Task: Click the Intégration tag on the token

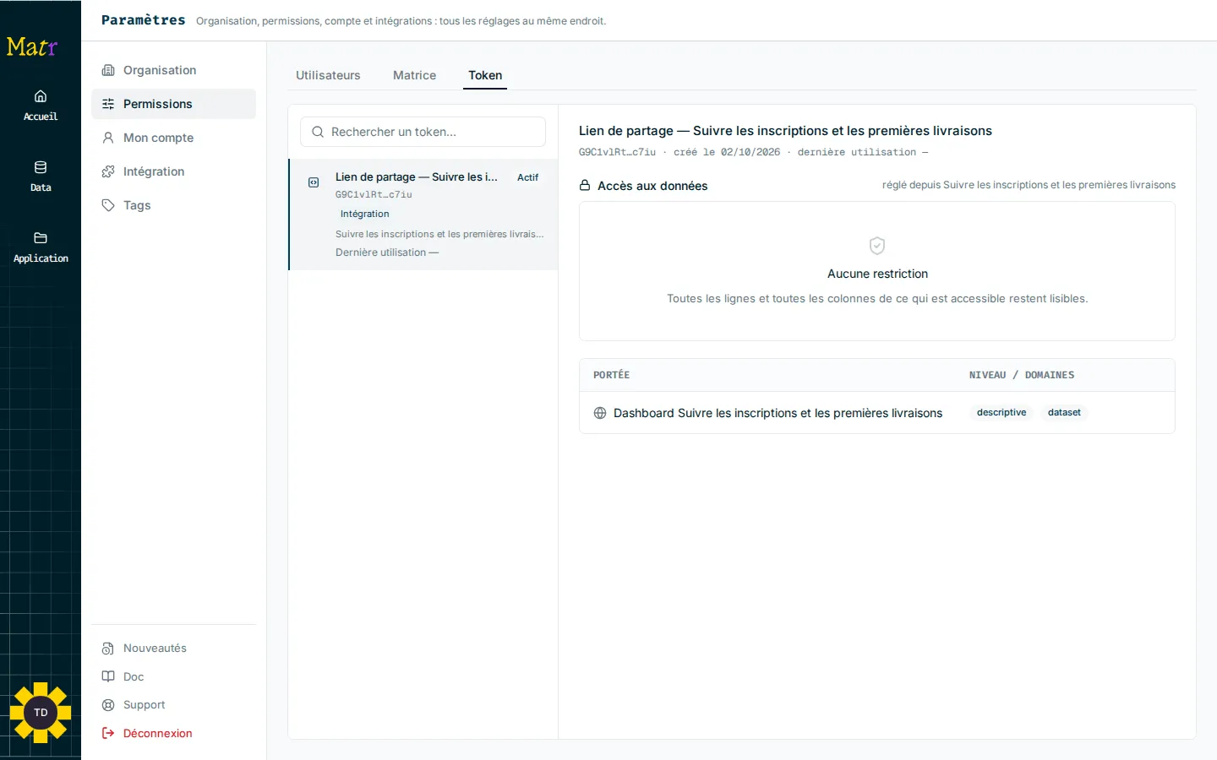Action: [x=365, y=214]
